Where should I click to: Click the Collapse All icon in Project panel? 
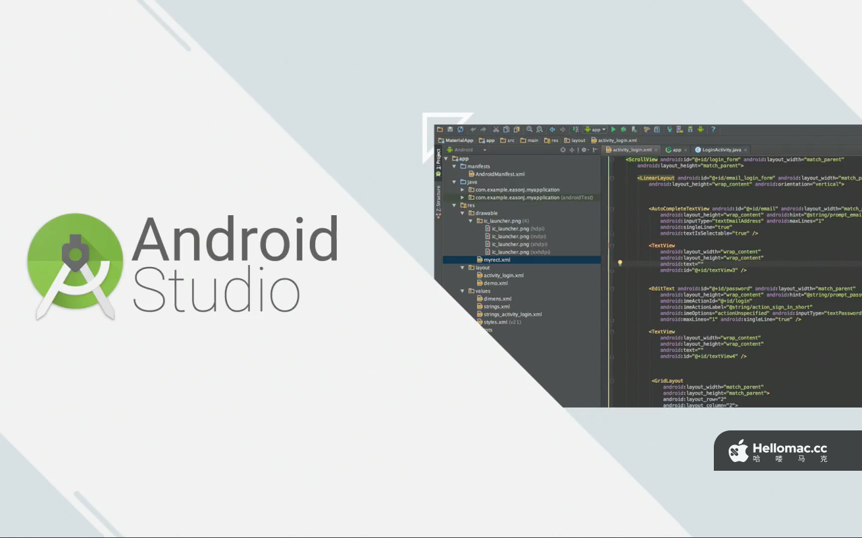click(572, 150)
